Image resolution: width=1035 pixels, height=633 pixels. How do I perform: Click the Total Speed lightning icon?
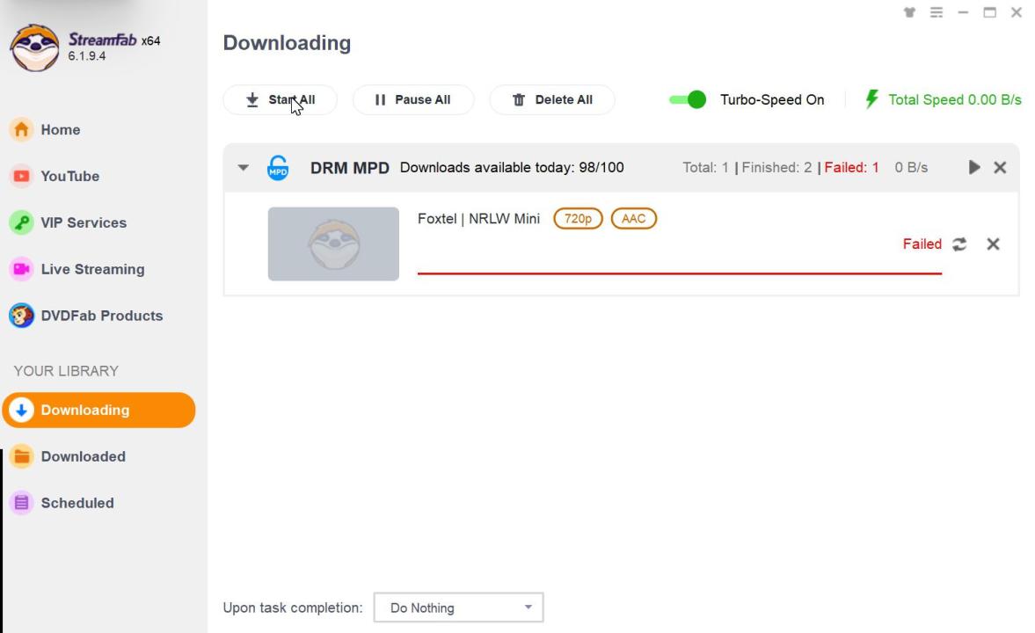pos(872,99)
